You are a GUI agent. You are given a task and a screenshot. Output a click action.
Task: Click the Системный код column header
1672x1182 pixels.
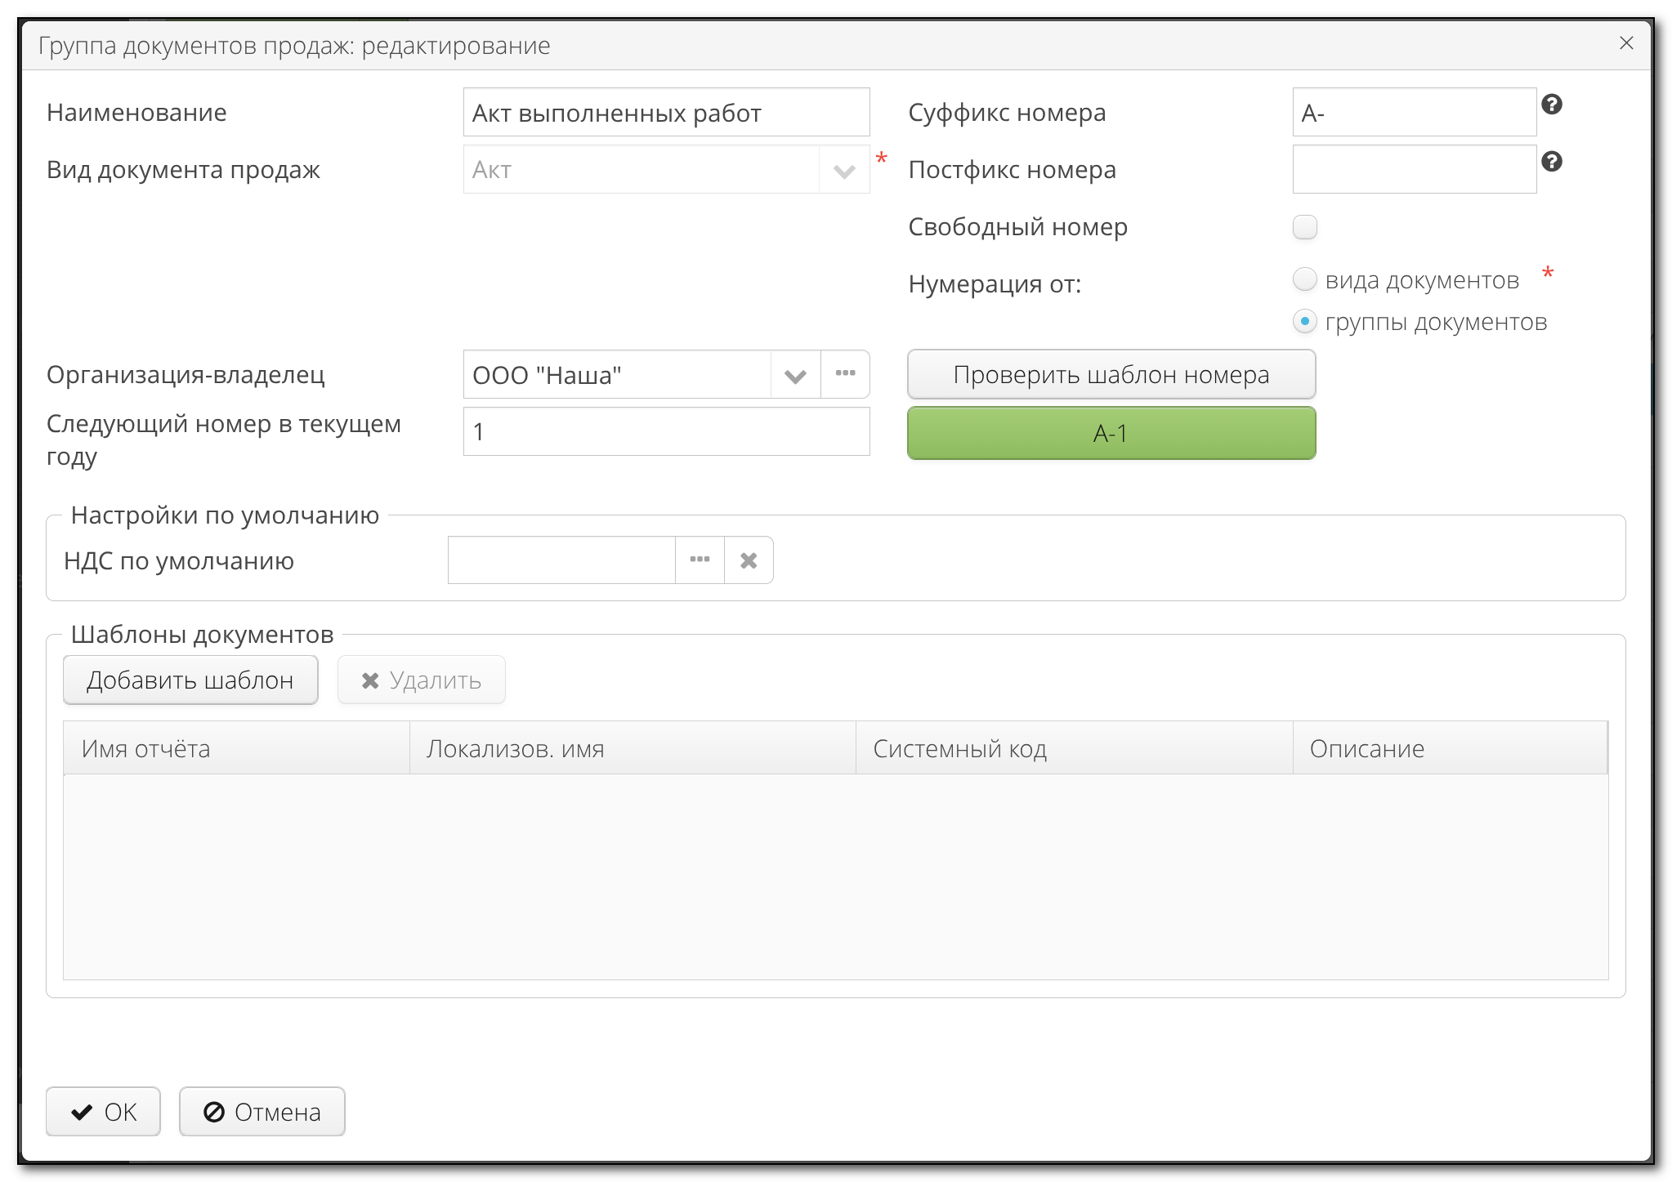tap(960, 747)
